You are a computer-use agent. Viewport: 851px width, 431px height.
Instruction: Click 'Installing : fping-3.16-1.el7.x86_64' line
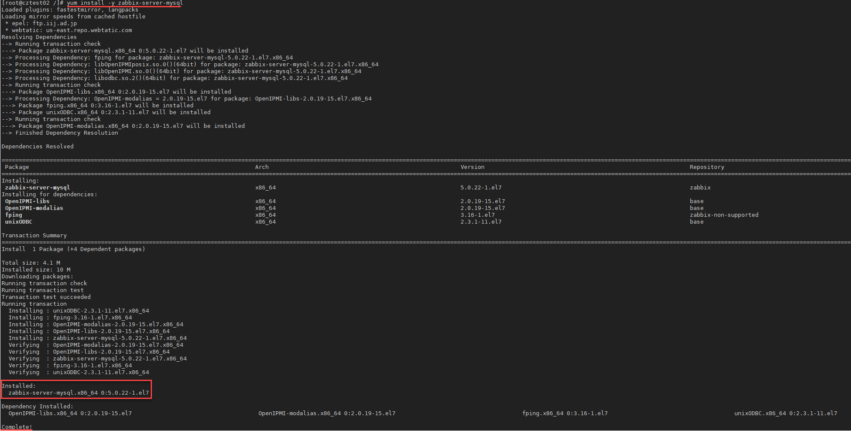coord(70,317)
